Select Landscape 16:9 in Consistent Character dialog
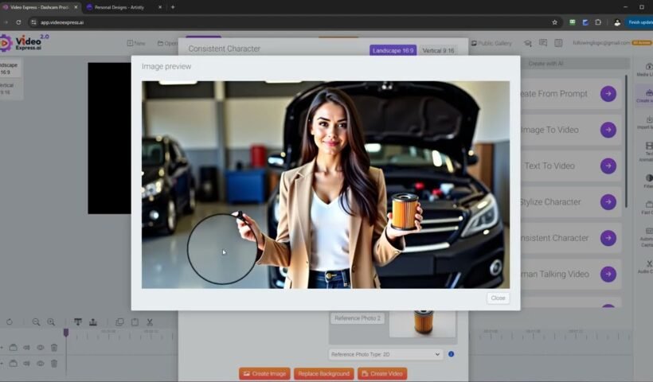653x382 pixels. tap(393, 50)
